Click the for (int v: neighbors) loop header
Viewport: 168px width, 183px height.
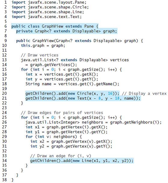tap(54, 136)
